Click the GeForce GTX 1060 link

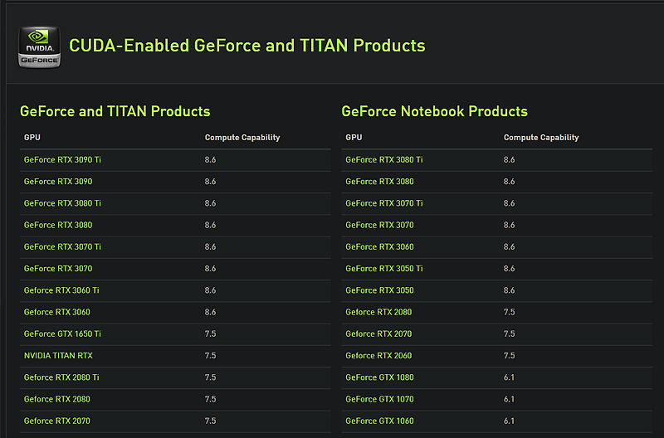(x=379, y=421)
